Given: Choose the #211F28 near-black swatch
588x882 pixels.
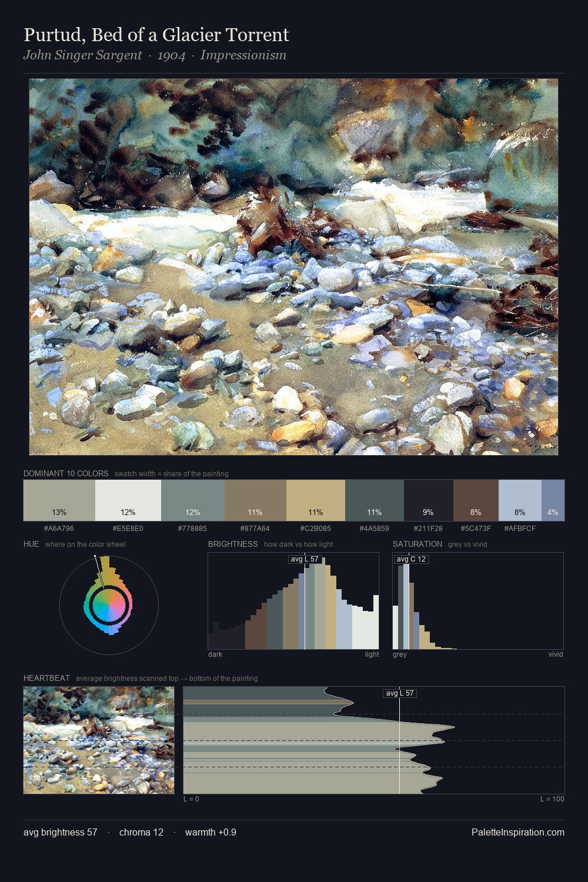Looking at the screenshot, I should [x=429, y=500].
